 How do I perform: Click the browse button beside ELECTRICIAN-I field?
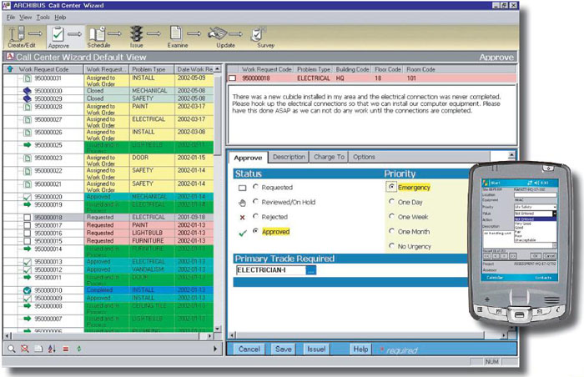(310, 270)
